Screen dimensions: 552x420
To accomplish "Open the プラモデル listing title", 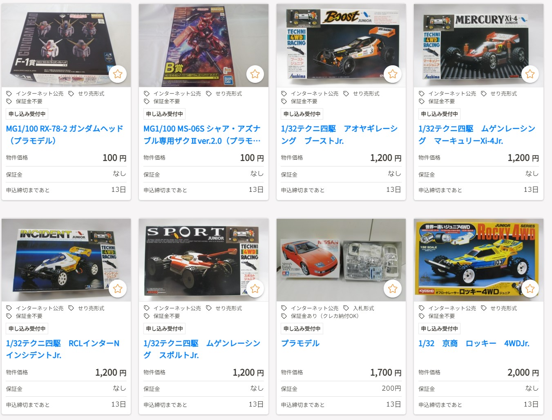I will [x=300, y=343].
